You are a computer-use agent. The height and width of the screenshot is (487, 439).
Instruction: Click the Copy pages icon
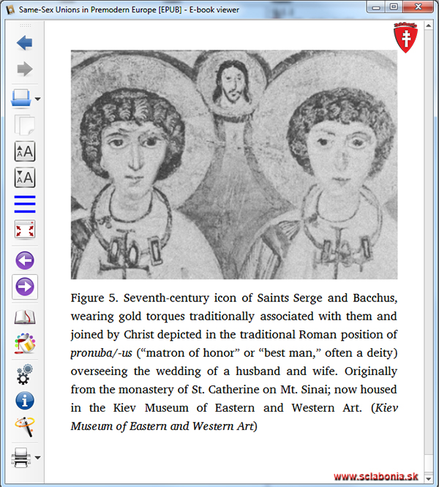click(x=25, y=125)
